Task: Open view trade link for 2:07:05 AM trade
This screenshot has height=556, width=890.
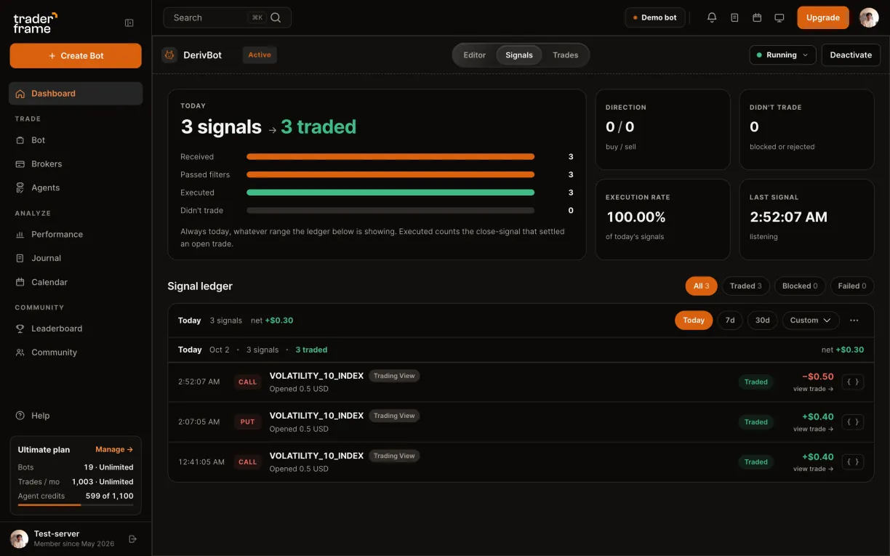Action: point(814,430)
